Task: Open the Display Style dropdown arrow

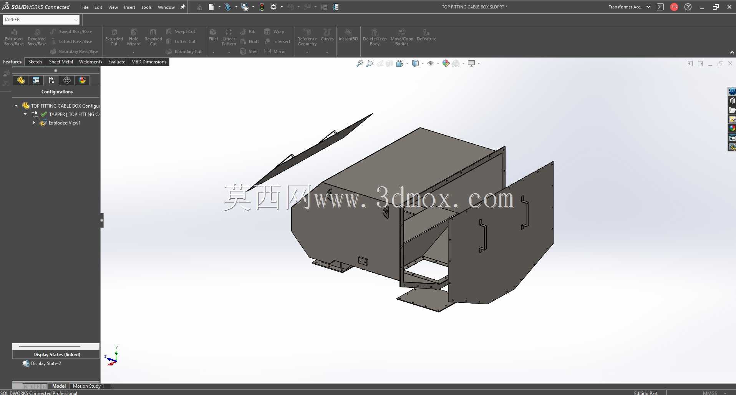Action: click(423, 63)
